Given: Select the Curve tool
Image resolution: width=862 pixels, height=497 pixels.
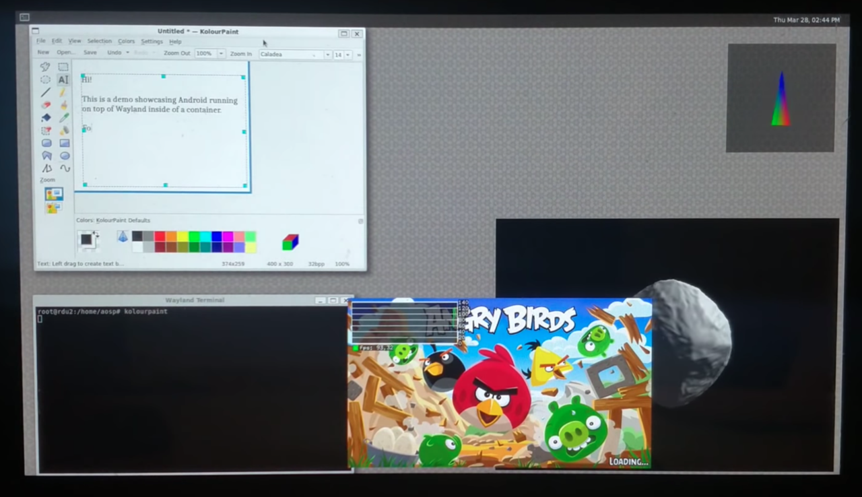Looking at the screenshot, I should (x=65, y=168).
